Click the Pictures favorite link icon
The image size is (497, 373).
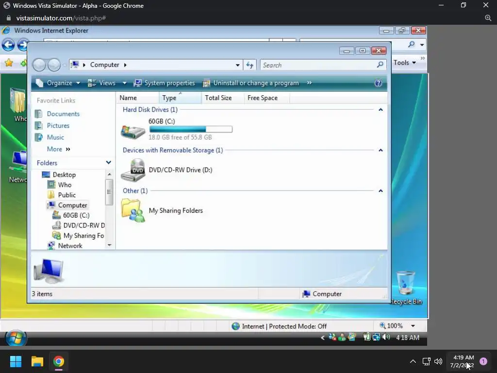[x=39, y=126]
